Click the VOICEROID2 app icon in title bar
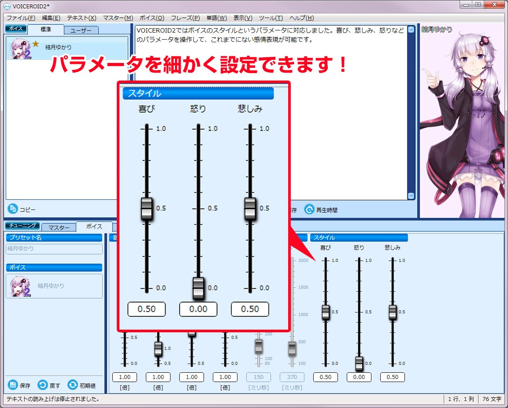The image size is (508, 408). 7,6
